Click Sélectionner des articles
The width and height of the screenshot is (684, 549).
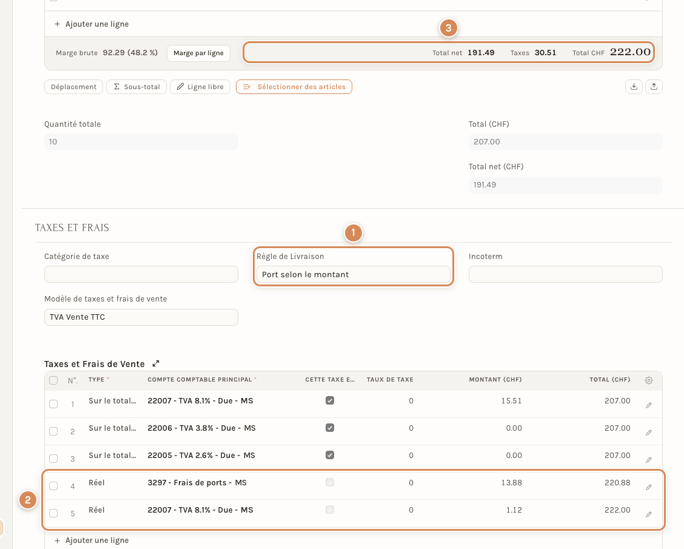point(294,87)
